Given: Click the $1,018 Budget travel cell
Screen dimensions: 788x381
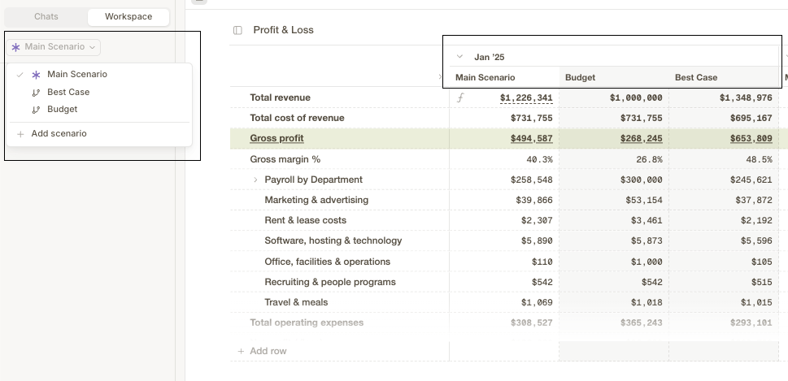Looking at the screenshot, I should (x=647, y=303).
